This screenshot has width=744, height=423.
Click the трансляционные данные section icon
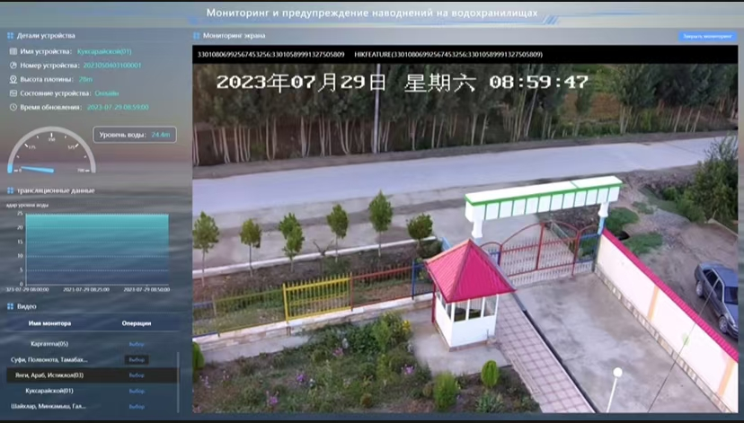[10, 190]
